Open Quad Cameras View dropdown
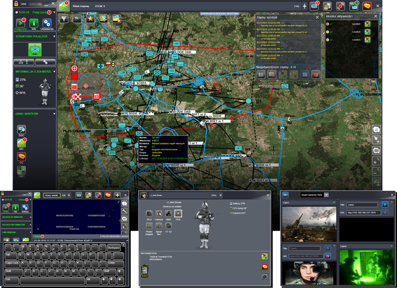 pos(326,195)
